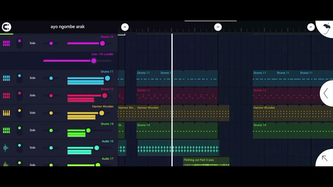Click the Audio 15 track name
Screen dimensions: 333x187
coord(107,141)
